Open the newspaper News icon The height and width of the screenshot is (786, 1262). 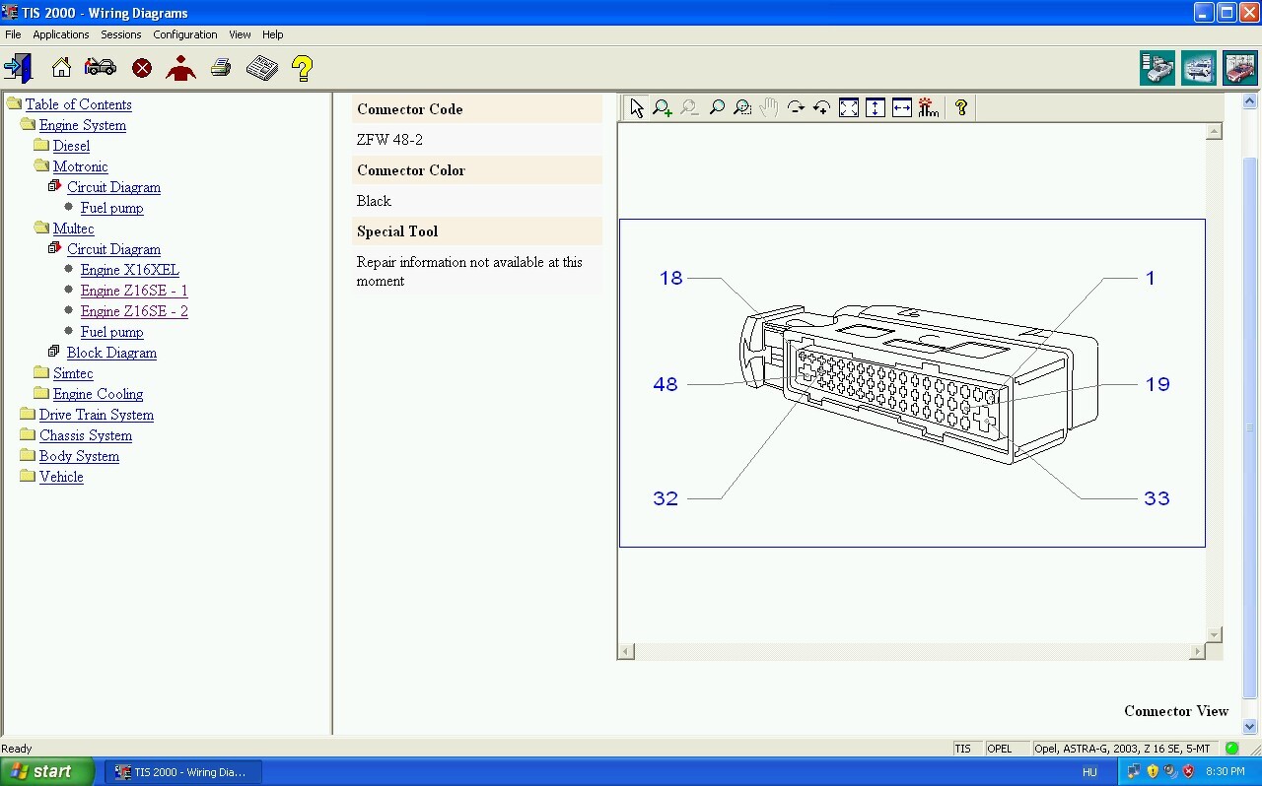click(261, 68)
